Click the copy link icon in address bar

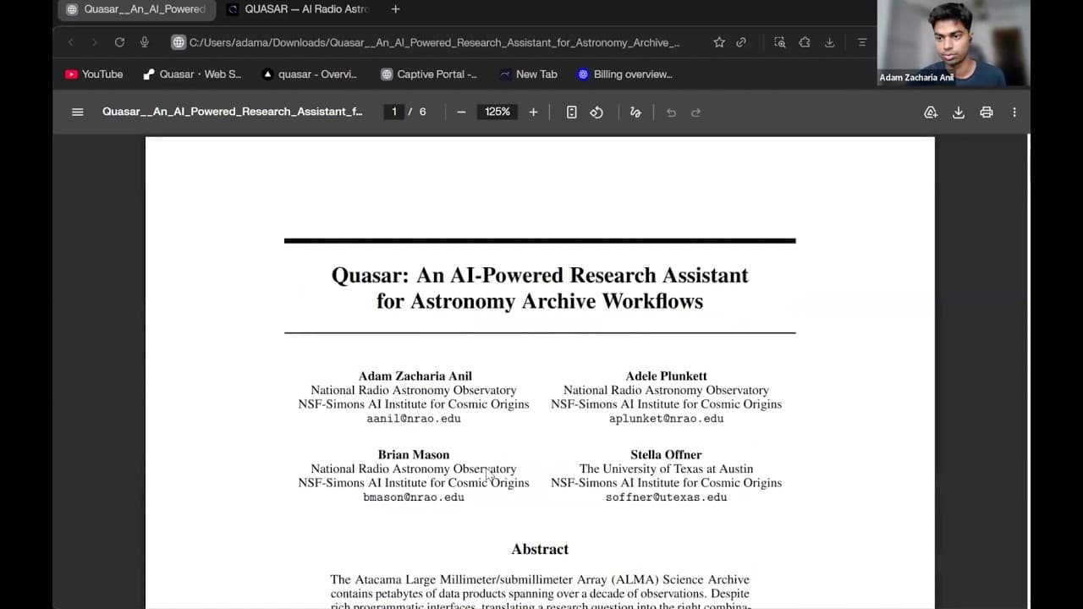[741, 42]
